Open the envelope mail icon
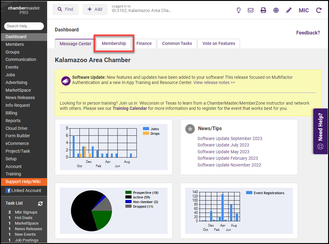Screen dimensions: 329x244 pyautogui.click(x=250, y=10)
